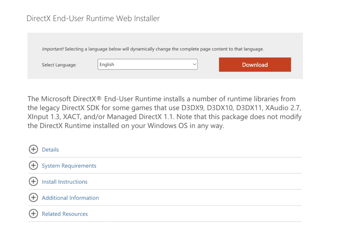
Task: Click the Important language notice text
Action: tap(153, 49)
